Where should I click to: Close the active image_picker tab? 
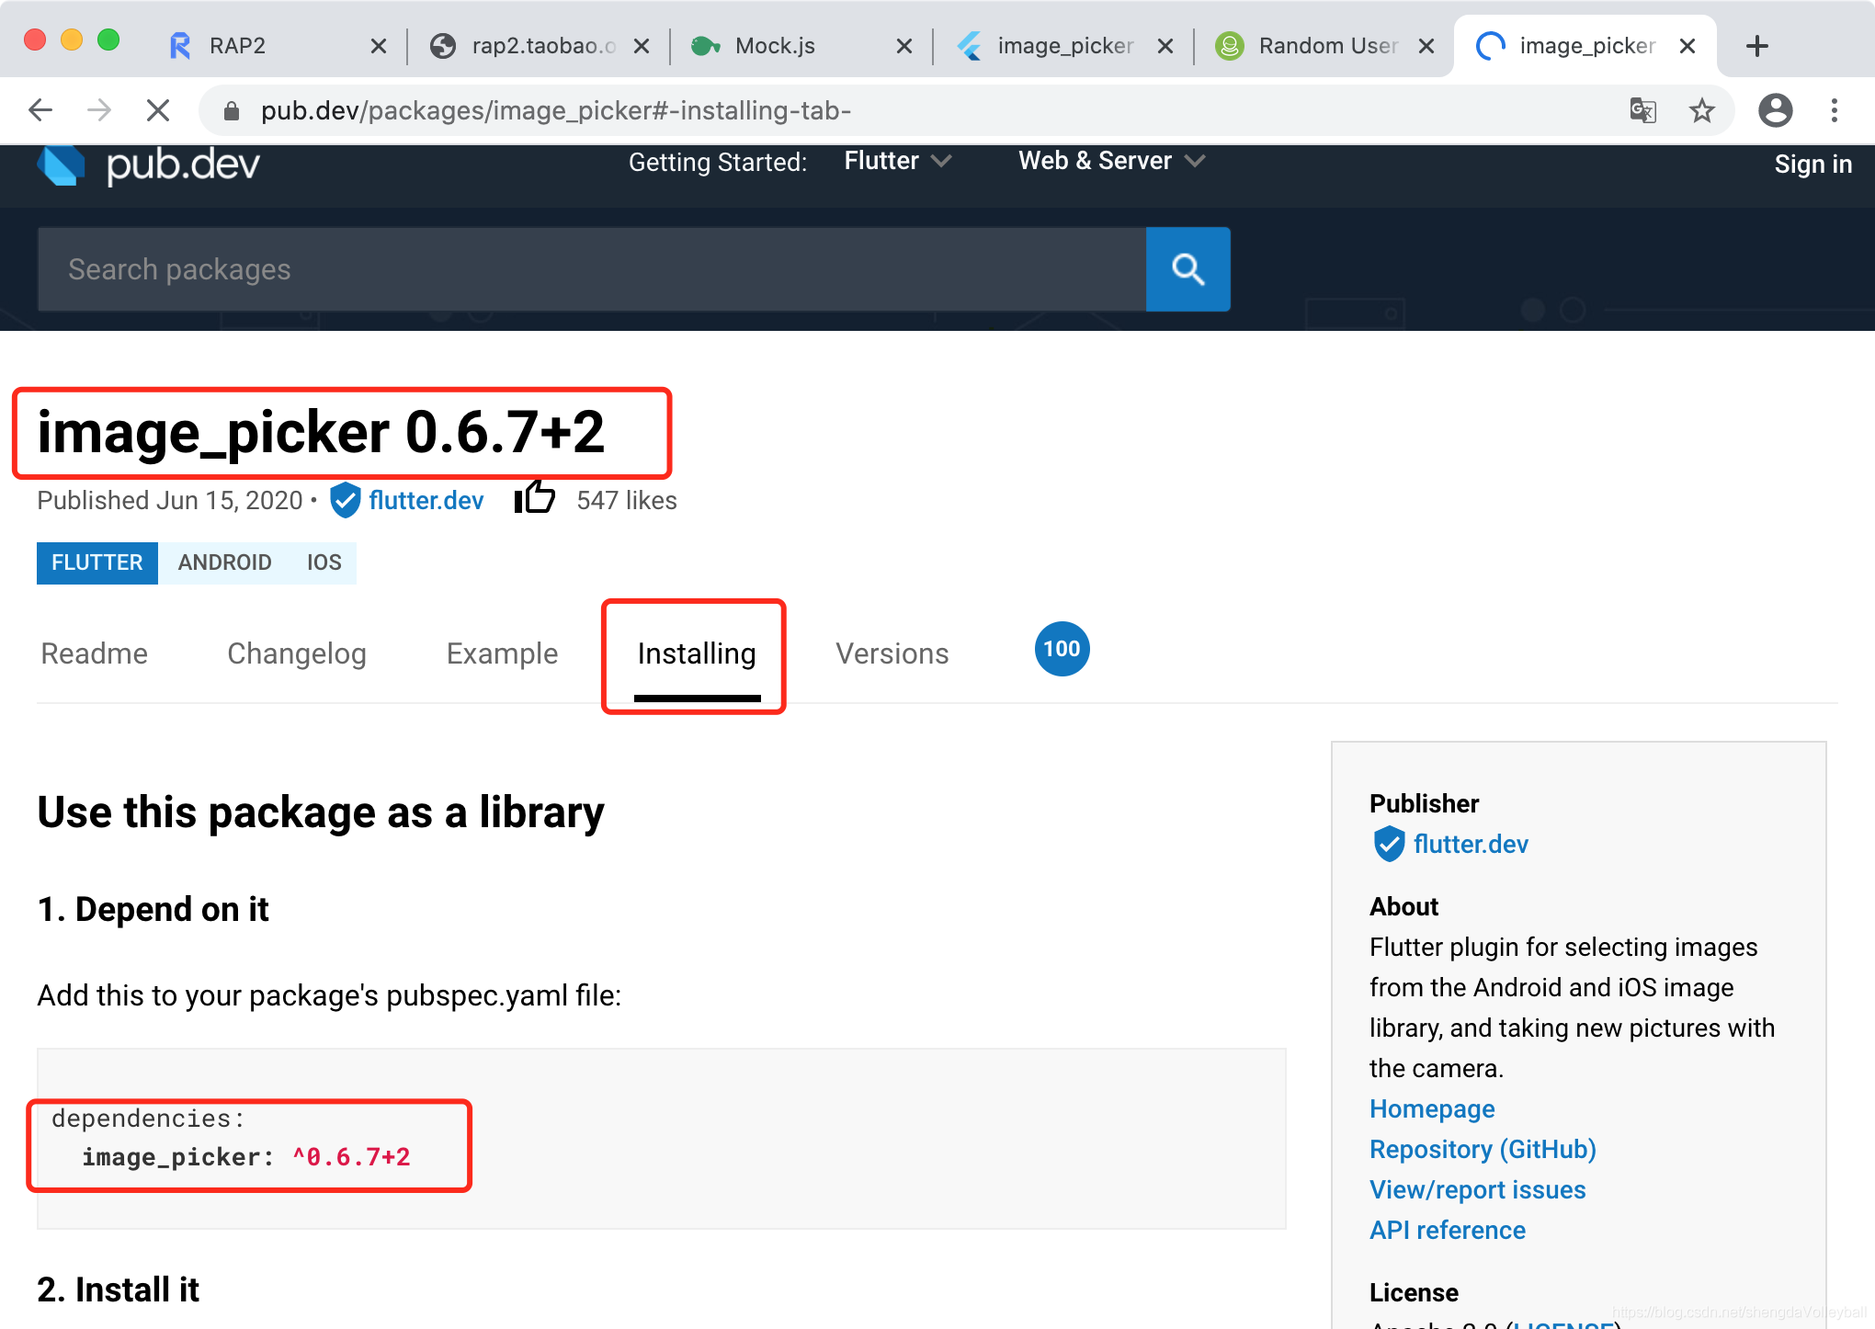point(1687,46)
